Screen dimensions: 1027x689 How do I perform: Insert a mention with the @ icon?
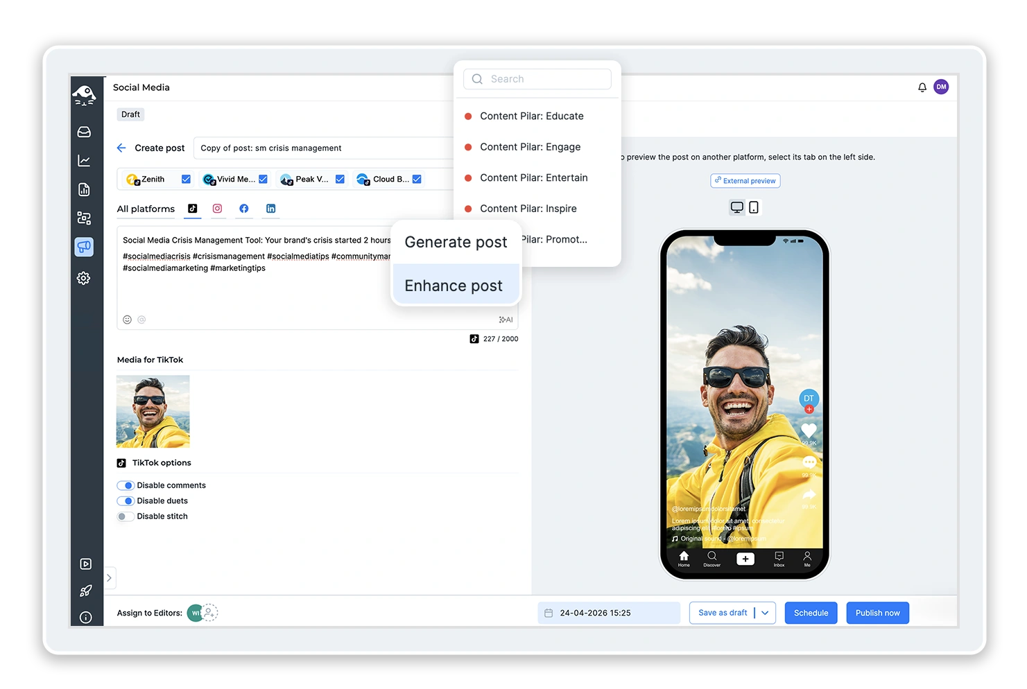(x=141, y=320)
